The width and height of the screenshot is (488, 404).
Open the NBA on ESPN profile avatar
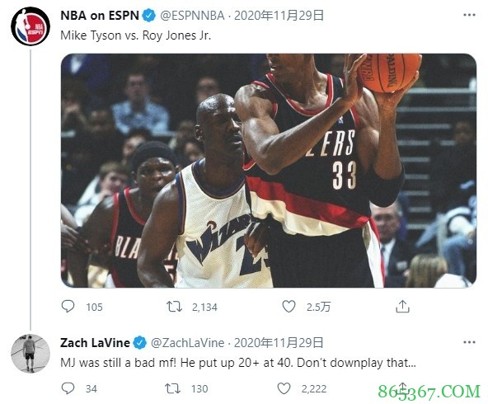pyautogui.click(x=30, y=26)
